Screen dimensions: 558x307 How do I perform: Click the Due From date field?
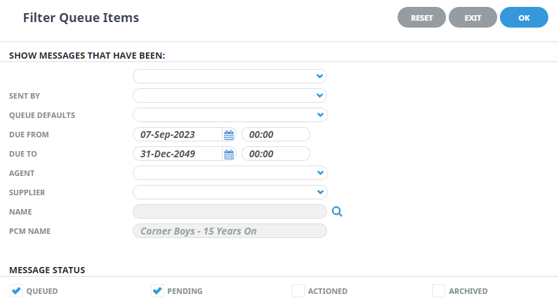(178, 135)
